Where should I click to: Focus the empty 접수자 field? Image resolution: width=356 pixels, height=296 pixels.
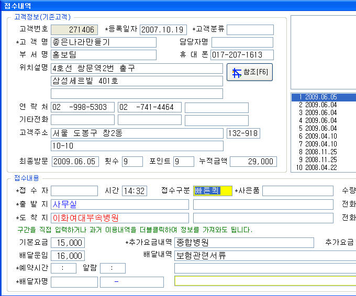(x=74, y=191)
